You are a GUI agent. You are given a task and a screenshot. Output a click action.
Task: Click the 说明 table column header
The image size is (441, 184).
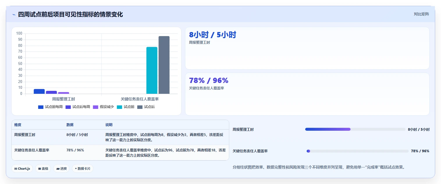tap(109, 125)
